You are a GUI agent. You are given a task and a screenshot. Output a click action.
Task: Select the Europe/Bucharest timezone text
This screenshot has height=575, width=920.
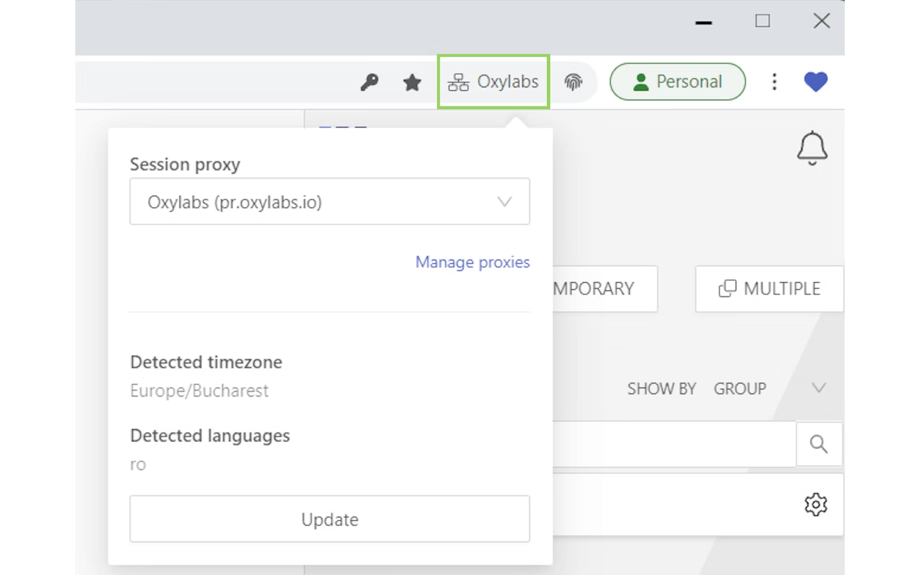[199, 391]
